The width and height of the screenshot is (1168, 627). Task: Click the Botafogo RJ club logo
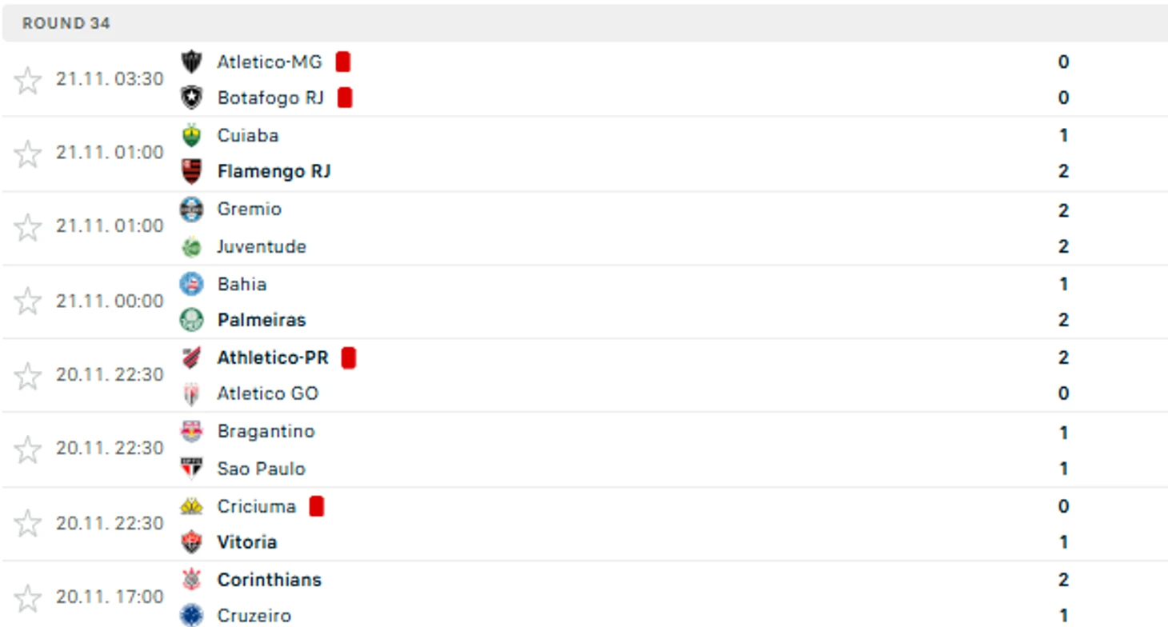[x=191, y=98]
